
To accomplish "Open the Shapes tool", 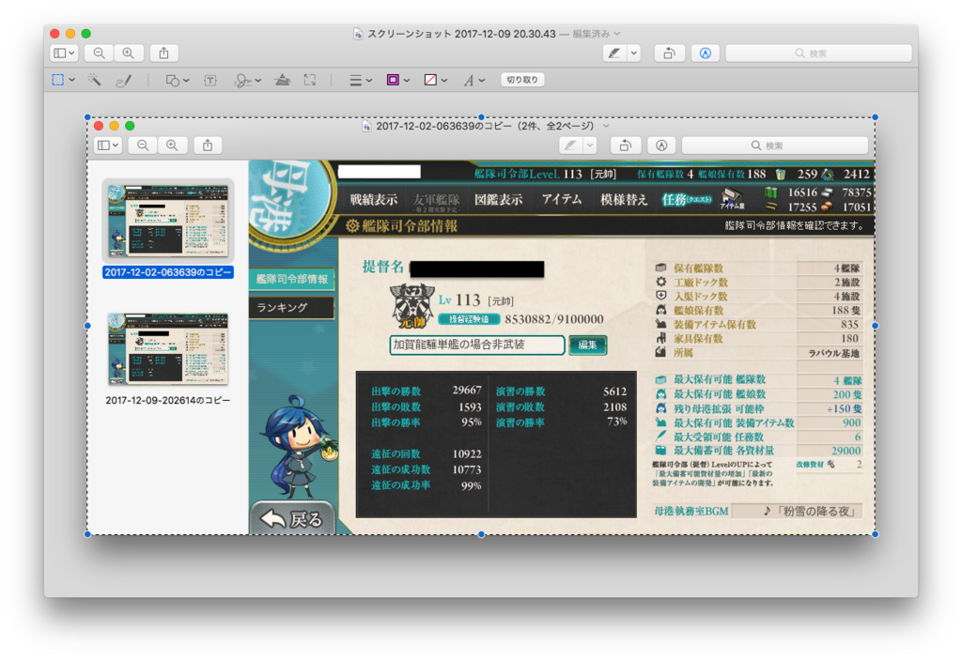I will (x=173, y=81).
